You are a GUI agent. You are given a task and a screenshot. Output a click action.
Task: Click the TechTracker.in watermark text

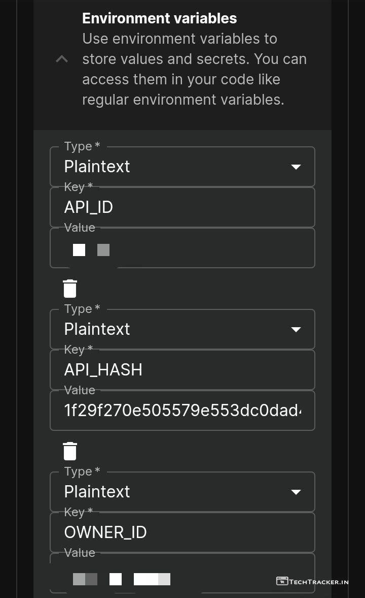pos(319,582)
